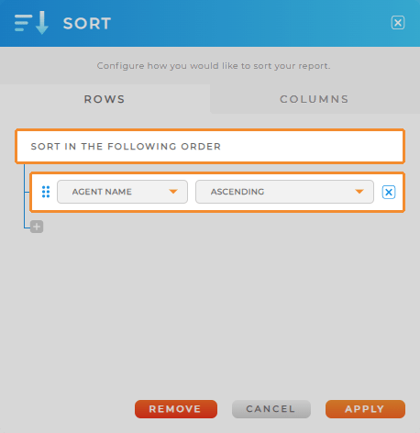This screenshot has width=420, height=433.
Task: Click the dotted drag handle on the Agent Name row
Action: [x=46, y=192]
